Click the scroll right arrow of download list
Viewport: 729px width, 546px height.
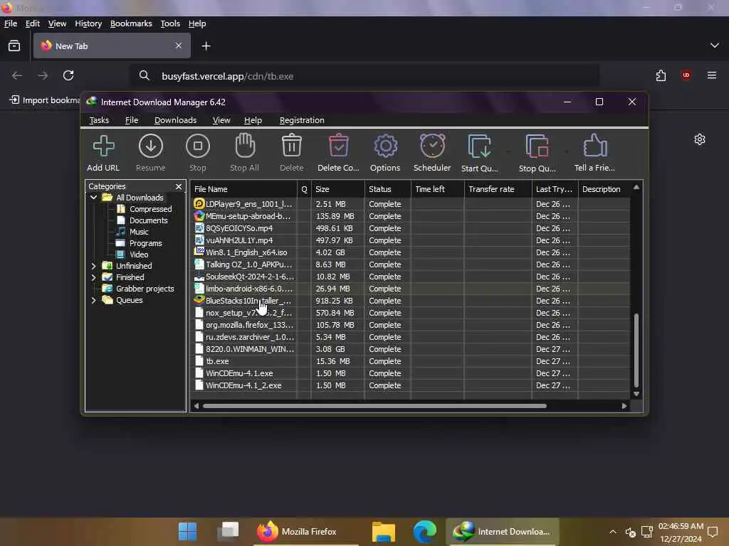point(624,406)
